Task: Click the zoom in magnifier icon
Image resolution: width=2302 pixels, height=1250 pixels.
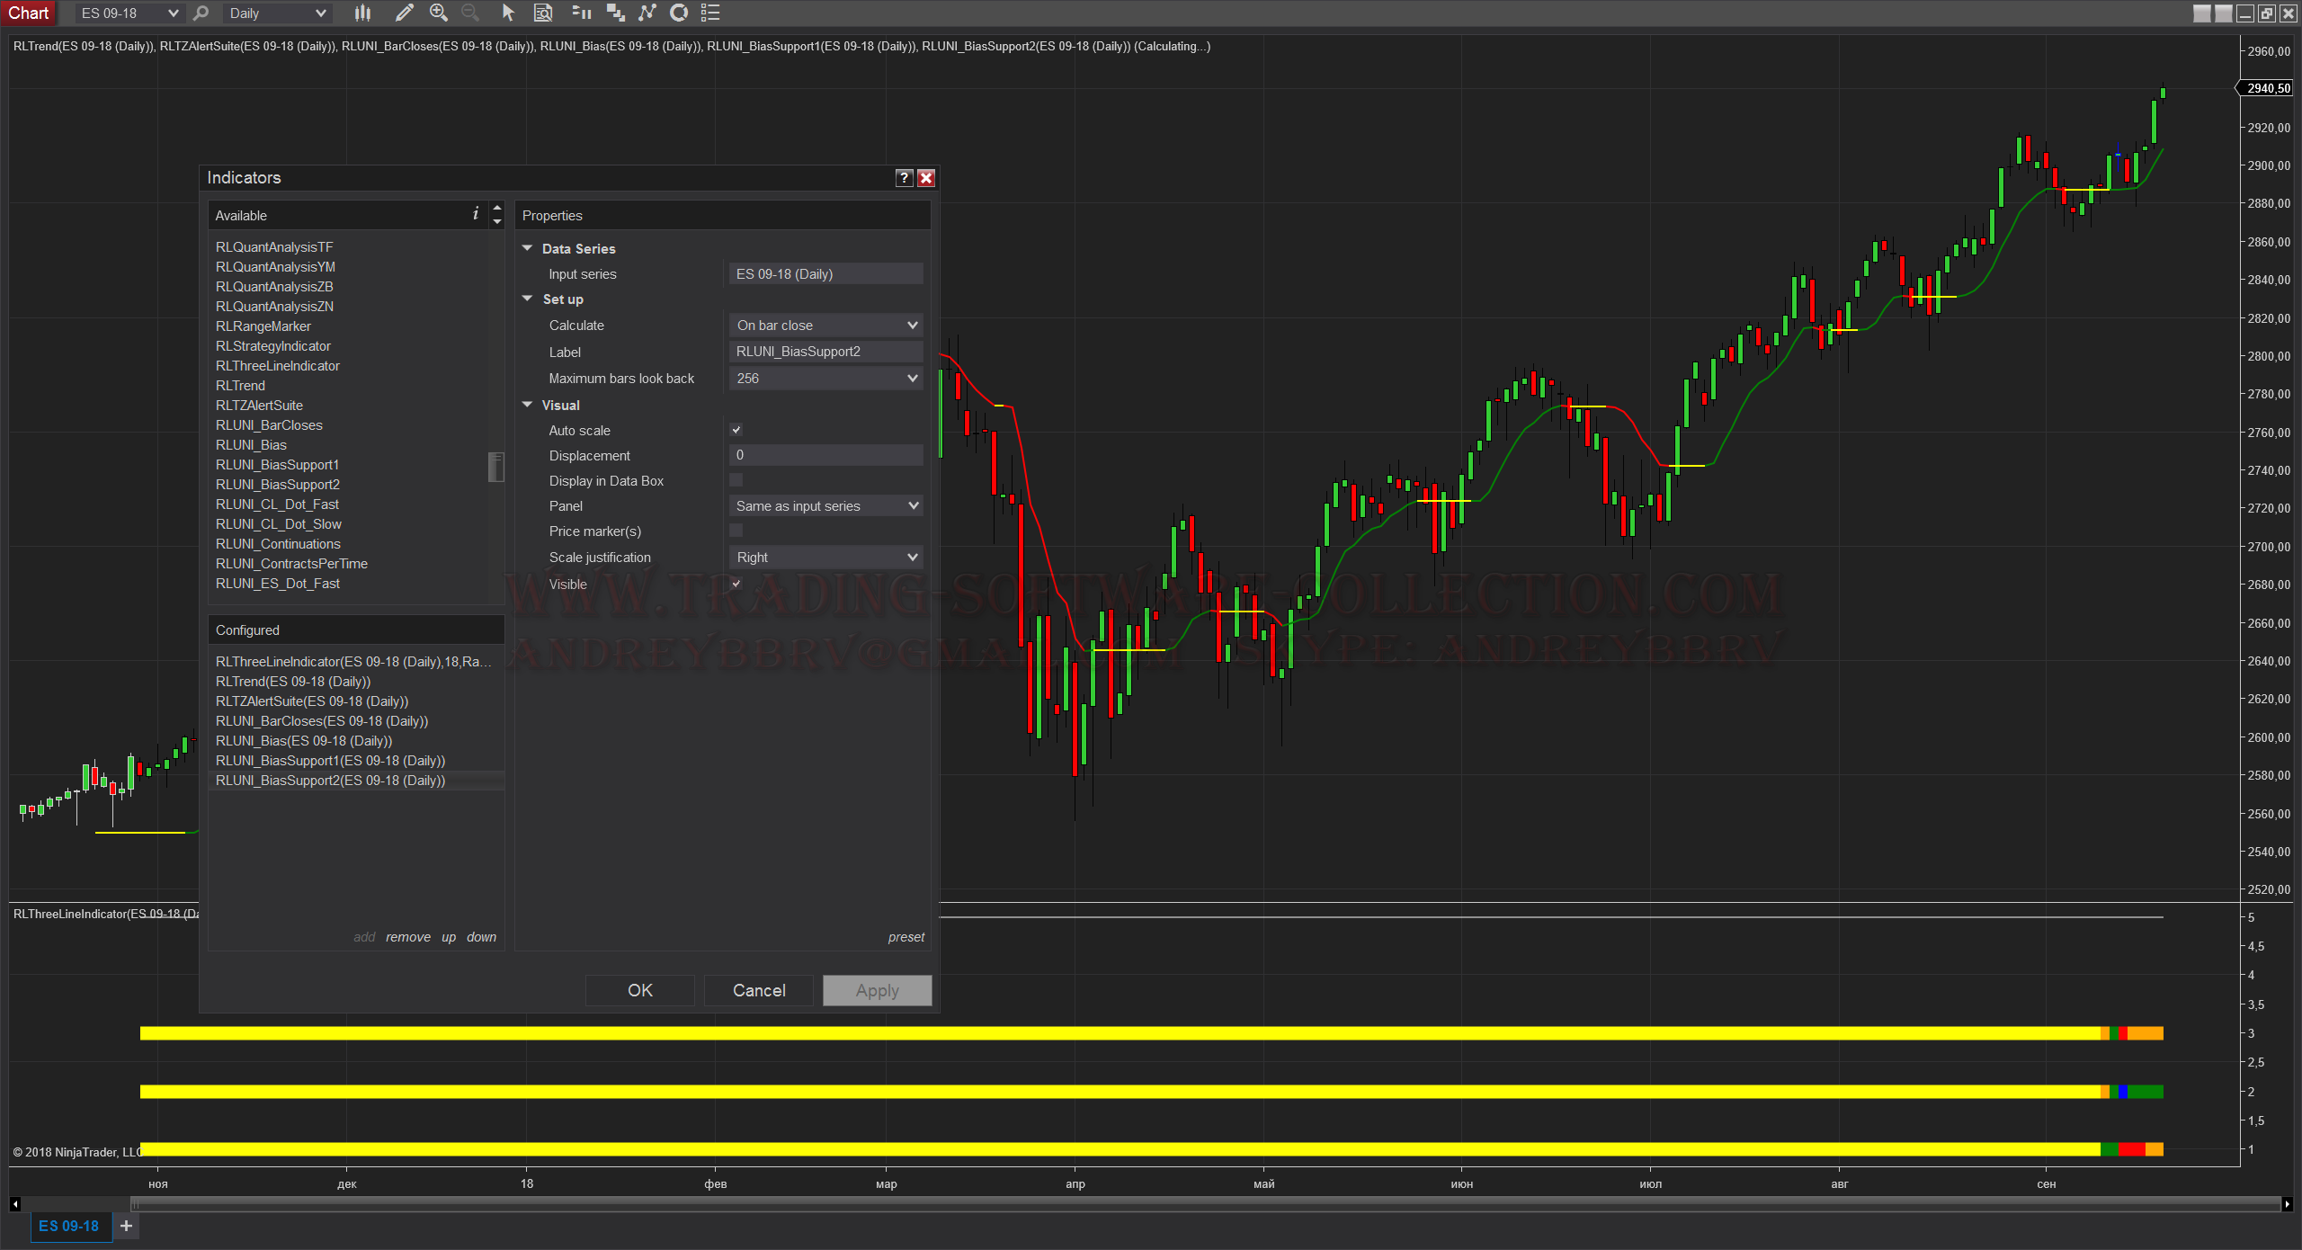Action: pos(439,13)
